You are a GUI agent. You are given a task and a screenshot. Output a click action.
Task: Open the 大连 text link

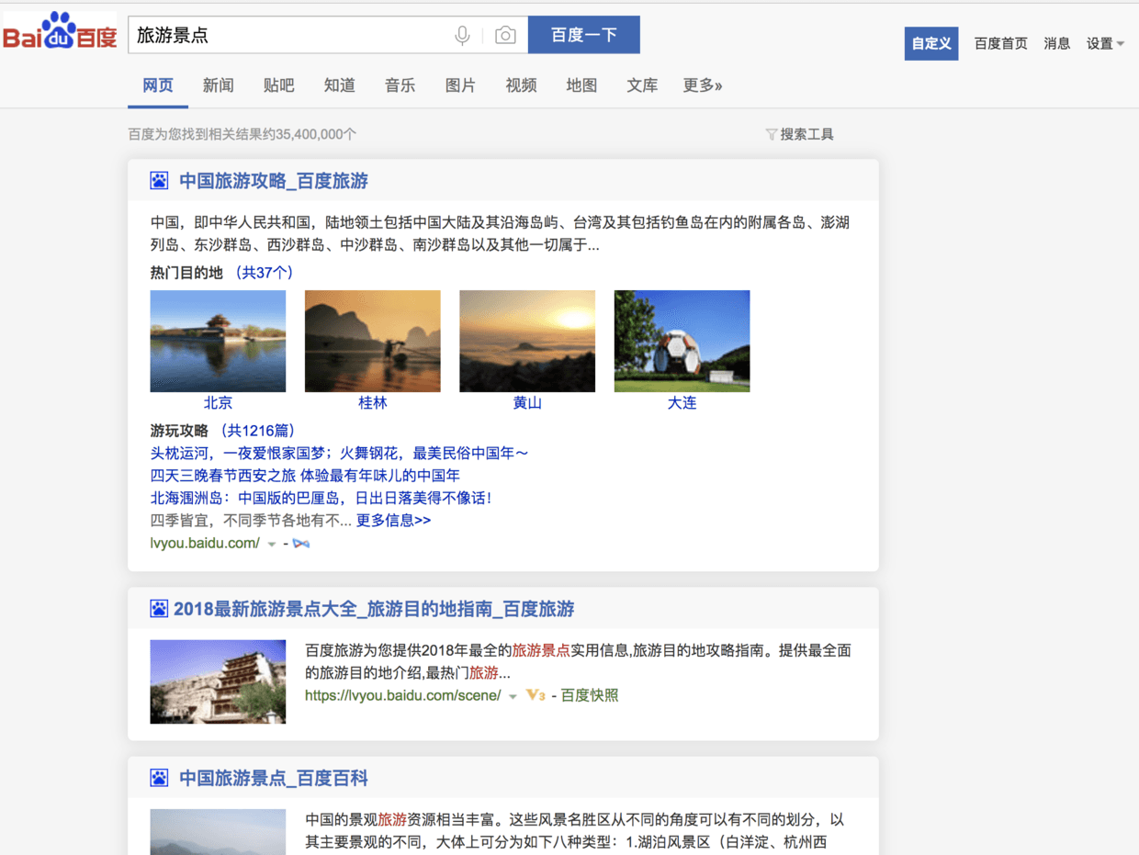point(682,403)
